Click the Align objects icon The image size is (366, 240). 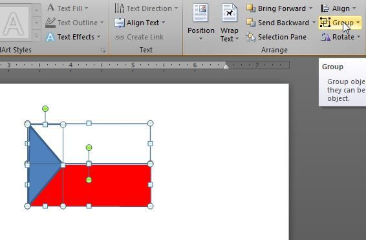click(325, 8)
